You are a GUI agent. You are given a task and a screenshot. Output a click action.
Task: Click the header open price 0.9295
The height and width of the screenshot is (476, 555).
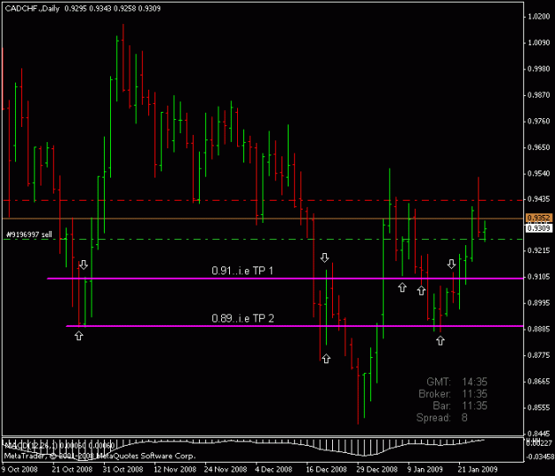coord(75,9)
